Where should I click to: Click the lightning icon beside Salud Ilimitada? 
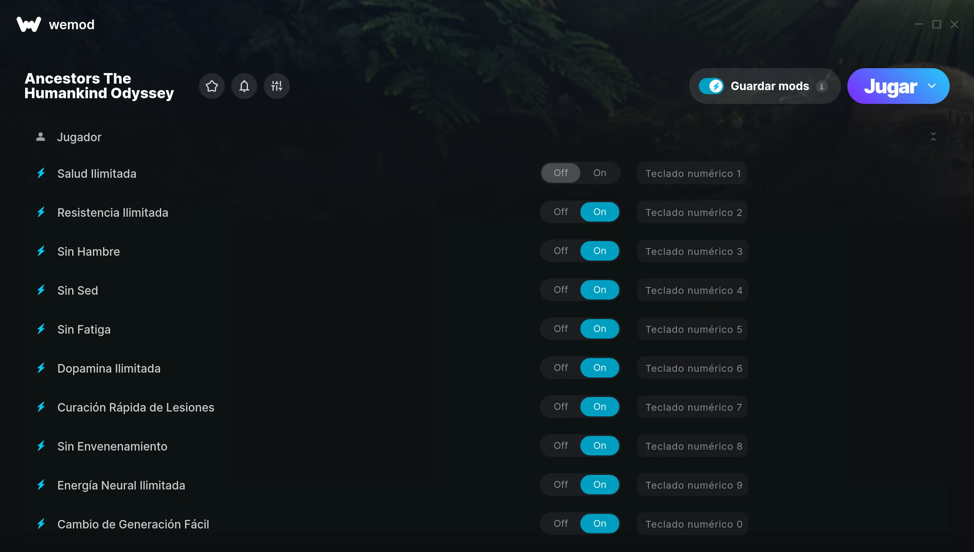[x=41, y=173]
